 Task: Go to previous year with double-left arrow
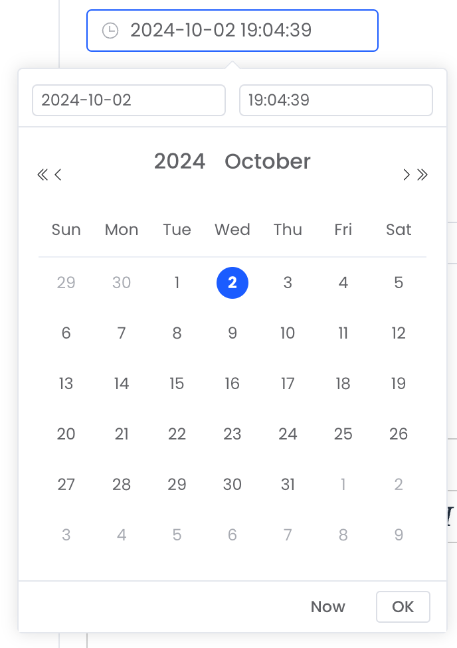pyautogui.click(x=43, y=175)
